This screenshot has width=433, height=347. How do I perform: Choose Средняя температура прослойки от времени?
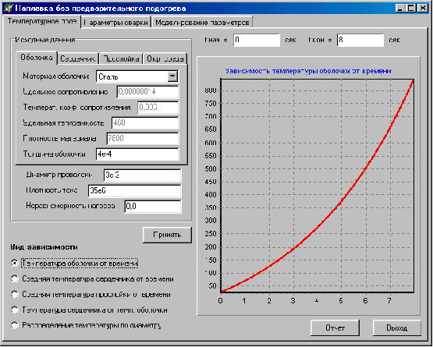[15, 294]
